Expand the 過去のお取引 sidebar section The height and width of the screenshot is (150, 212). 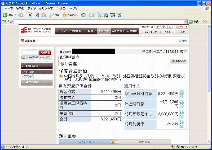click(37, 82)
